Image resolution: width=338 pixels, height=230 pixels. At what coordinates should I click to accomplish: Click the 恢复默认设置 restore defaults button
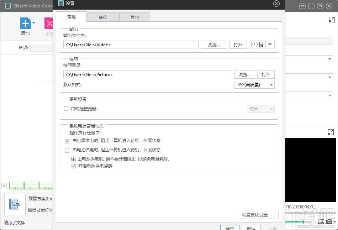pyautogui.click(x=254, y=215)
